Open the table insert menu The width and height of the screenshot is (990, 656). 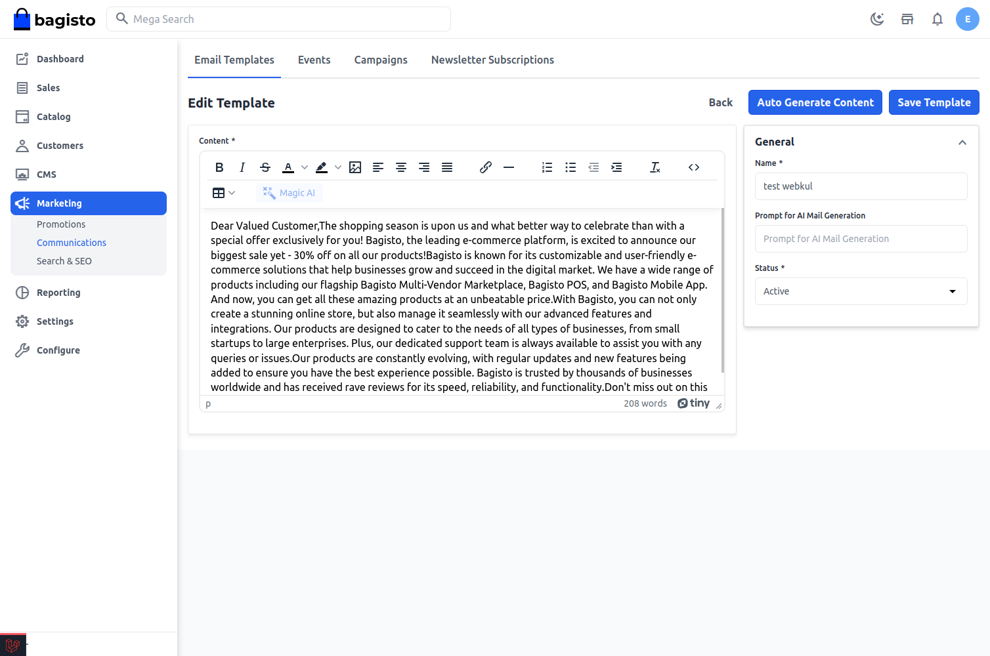[x=224, y=193]
